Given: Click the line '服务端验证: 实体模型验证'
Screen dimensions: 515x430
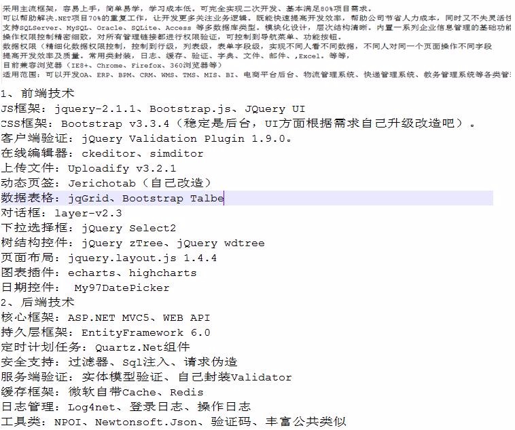Looking at the screenshot, I should point(146,377).
